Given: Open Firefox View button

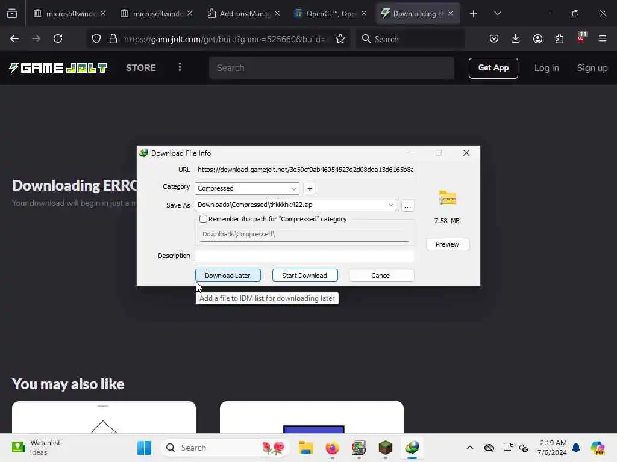Looking at the screenshot, I should click(12, 13).
